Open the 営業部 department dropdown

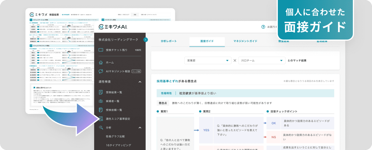[208, 60]
